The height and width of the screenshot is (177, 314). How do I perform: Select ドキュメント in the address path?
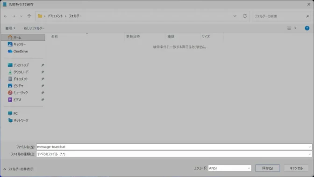tap(55, 16)
